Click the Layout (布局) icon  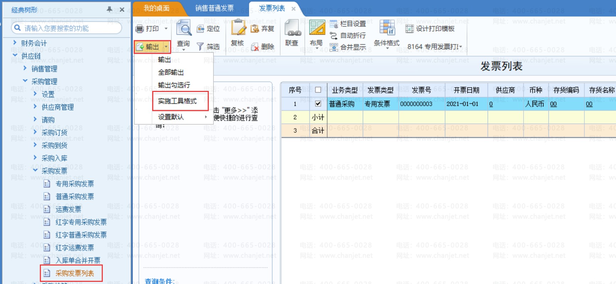pos(317,27)
